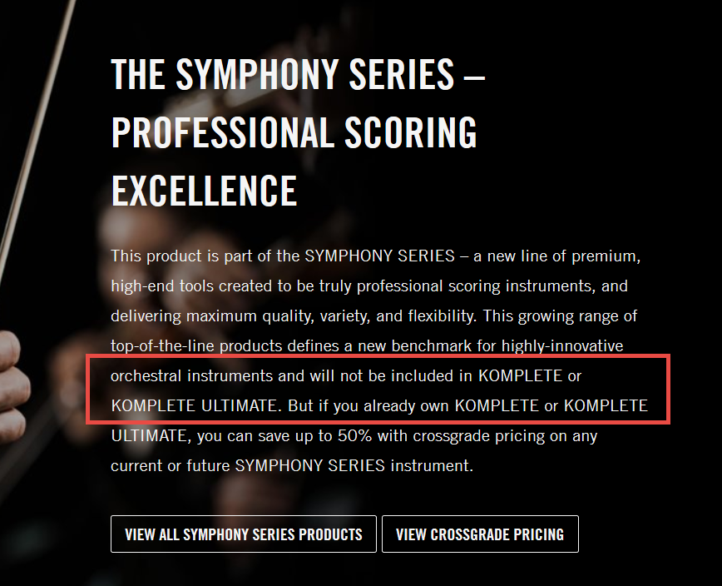Click 'high-end tools' text in paragraph

pos(162,286)
